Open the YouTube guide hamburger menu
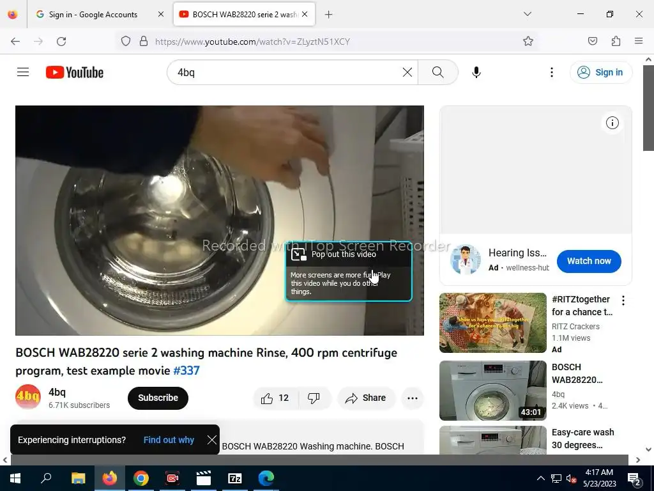Screen dimensions: 654x491 click(23, 72)
